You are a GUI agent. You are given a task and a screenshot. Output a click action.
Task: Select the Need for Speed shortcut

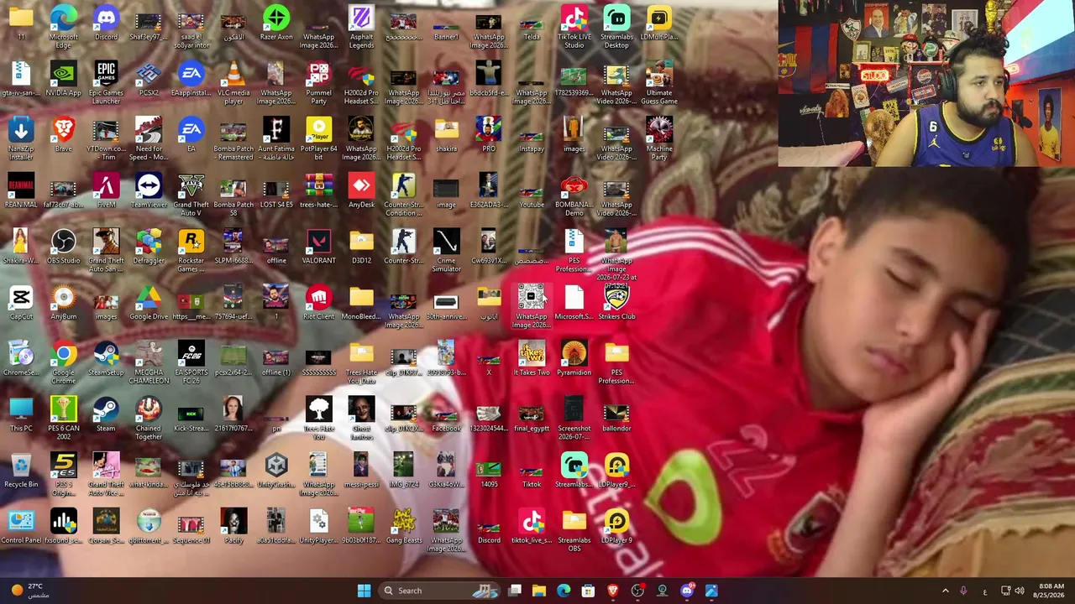tap(149, 138)
